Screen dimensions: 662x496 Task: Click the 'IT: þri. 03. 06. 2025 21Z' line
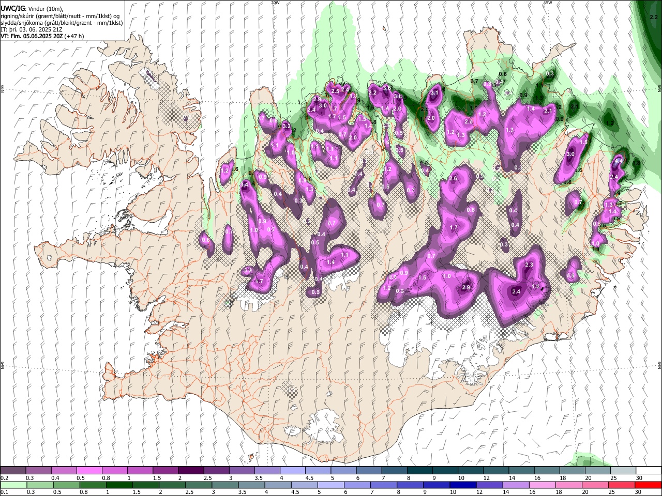(31, 29)
